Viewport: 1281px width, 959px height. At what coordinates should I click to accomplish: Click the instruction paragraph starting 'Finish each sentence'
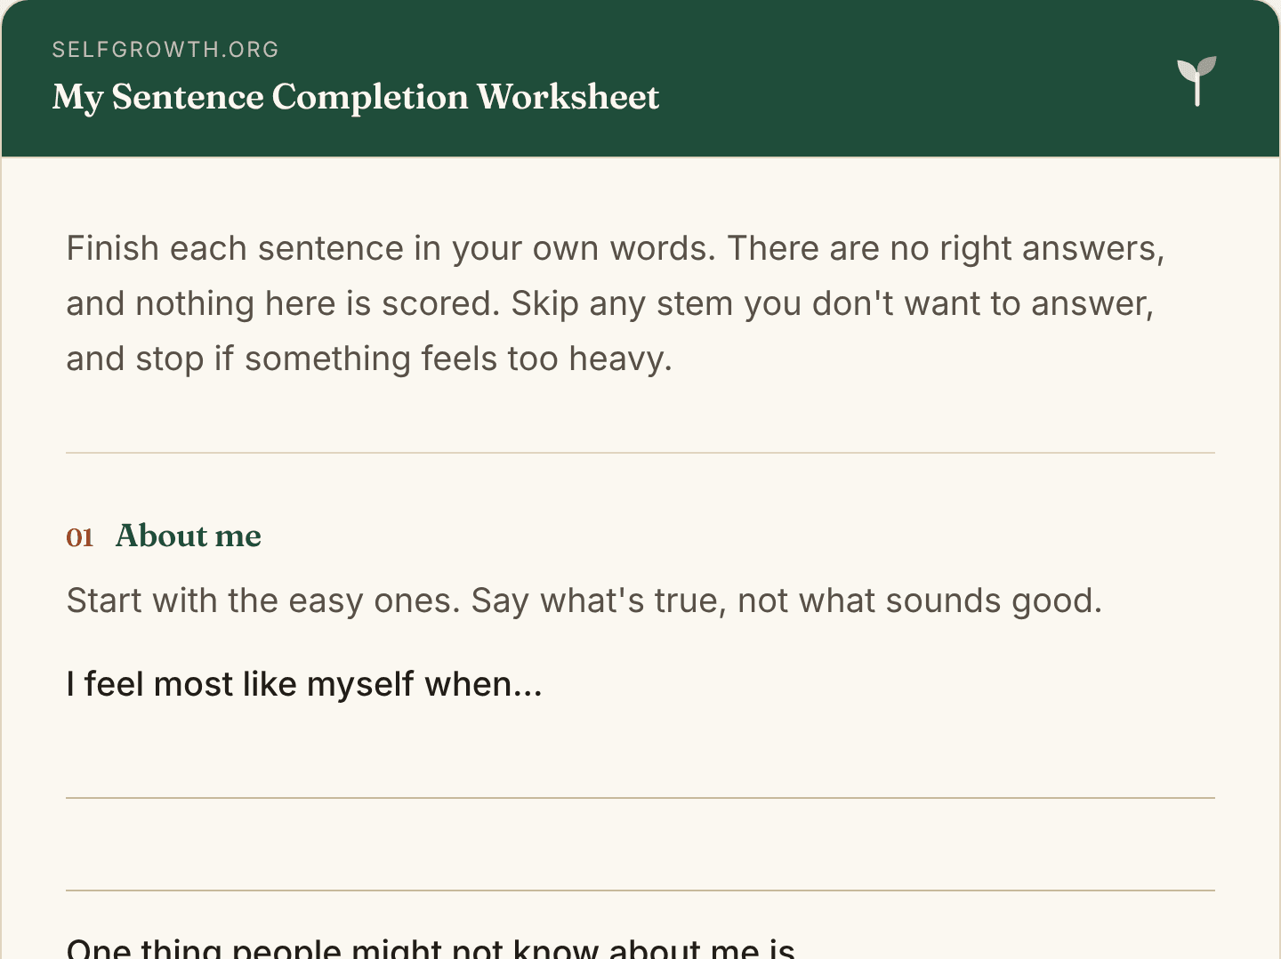(x=616, y=303)
